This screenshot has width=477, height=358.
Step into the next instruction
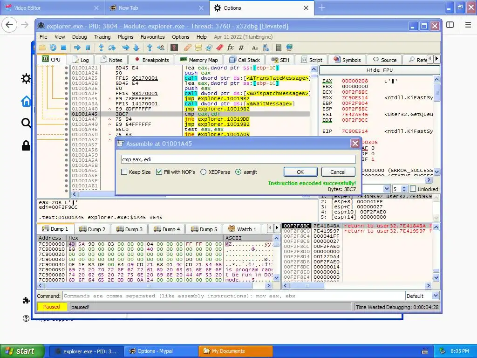click(101, 48)
